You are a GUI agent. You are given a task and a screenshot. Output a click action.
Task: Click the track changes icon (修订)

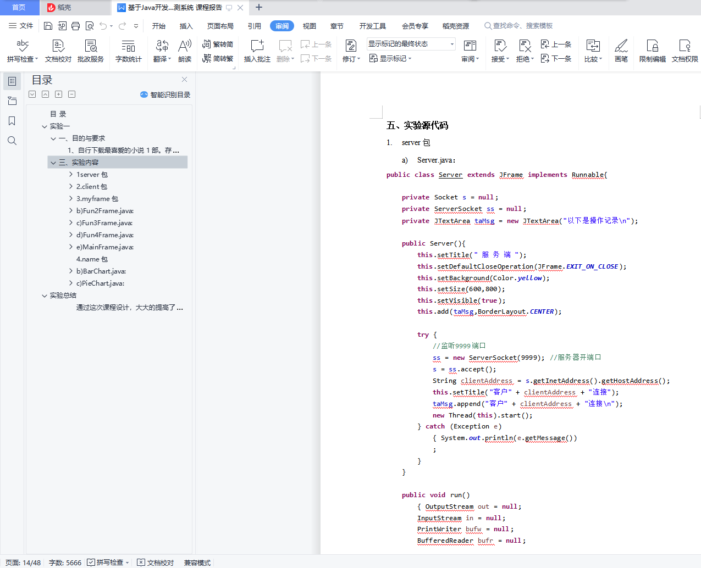click(351, 51)
